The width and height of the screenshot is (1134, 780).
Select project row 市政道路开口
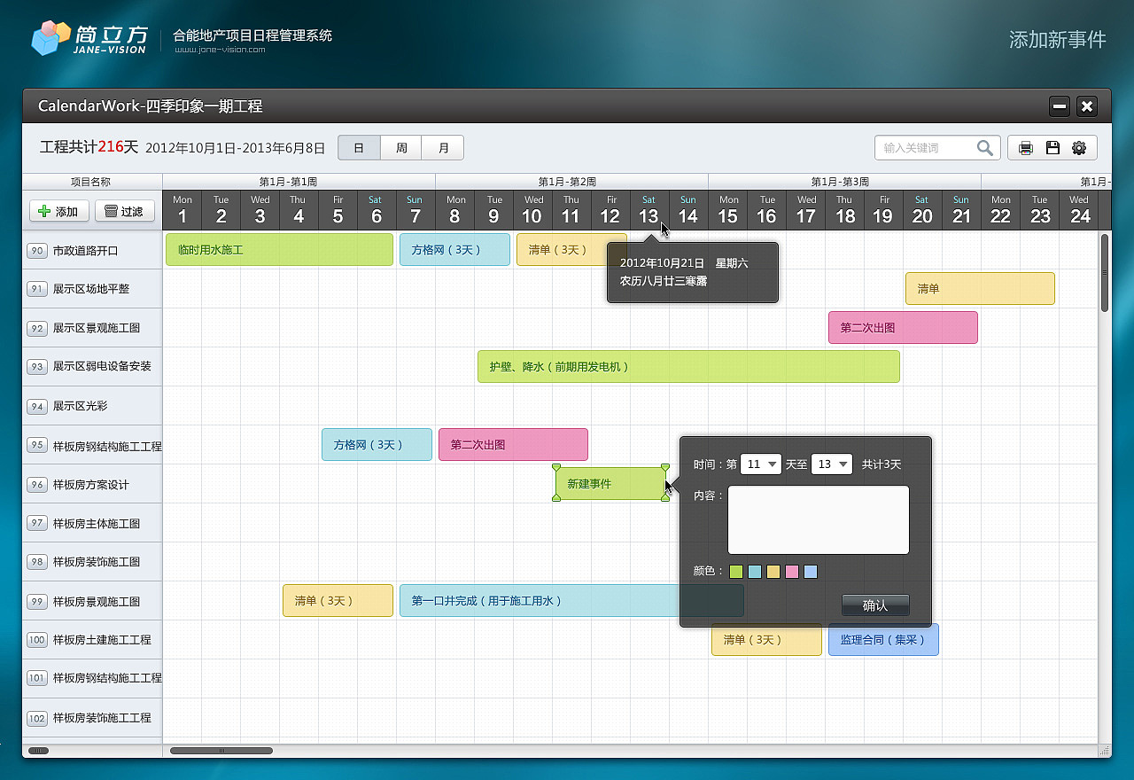92,251
